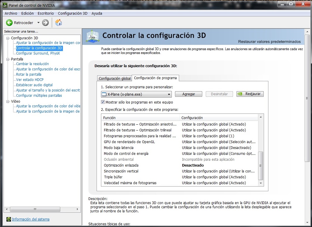
Task: Click the NVIDIA icon in title bar
Action: [5, 5]
